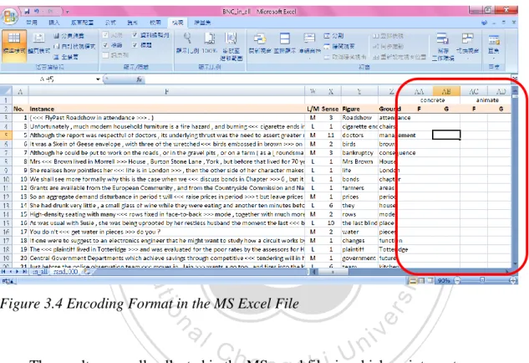Choose Page Break Preview in ribbon
This screenshot has width=529, height=363.
(x=69, y=36)
